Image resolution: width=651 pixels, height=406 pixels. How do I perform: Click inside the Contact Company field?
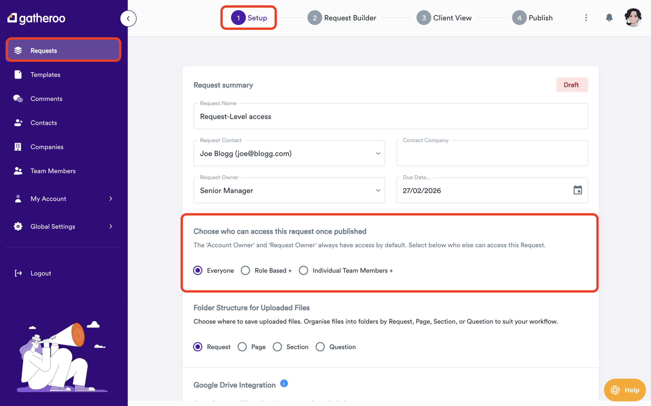[492, 153]
